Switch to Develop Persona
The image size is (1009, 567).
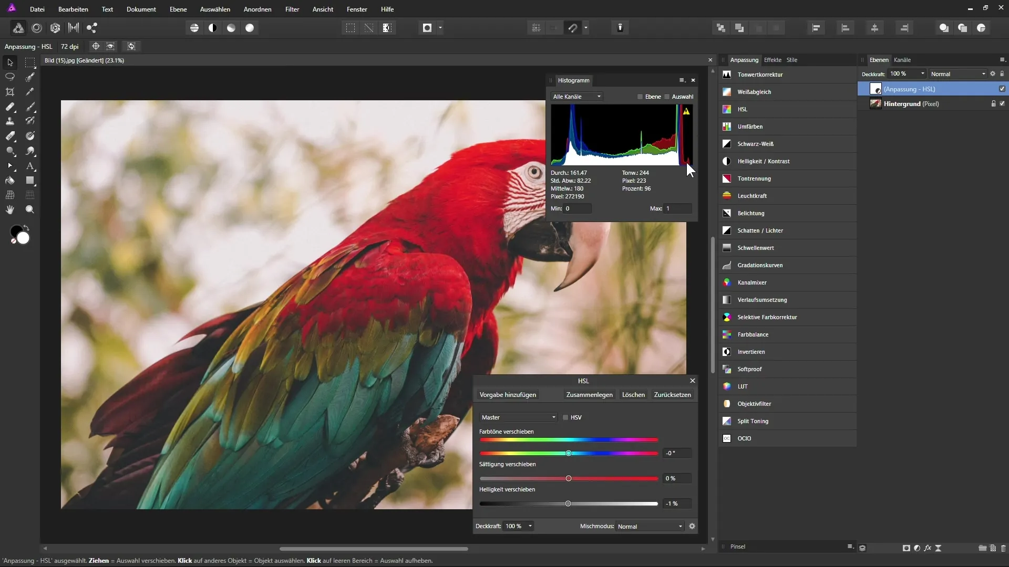(55, 28)
